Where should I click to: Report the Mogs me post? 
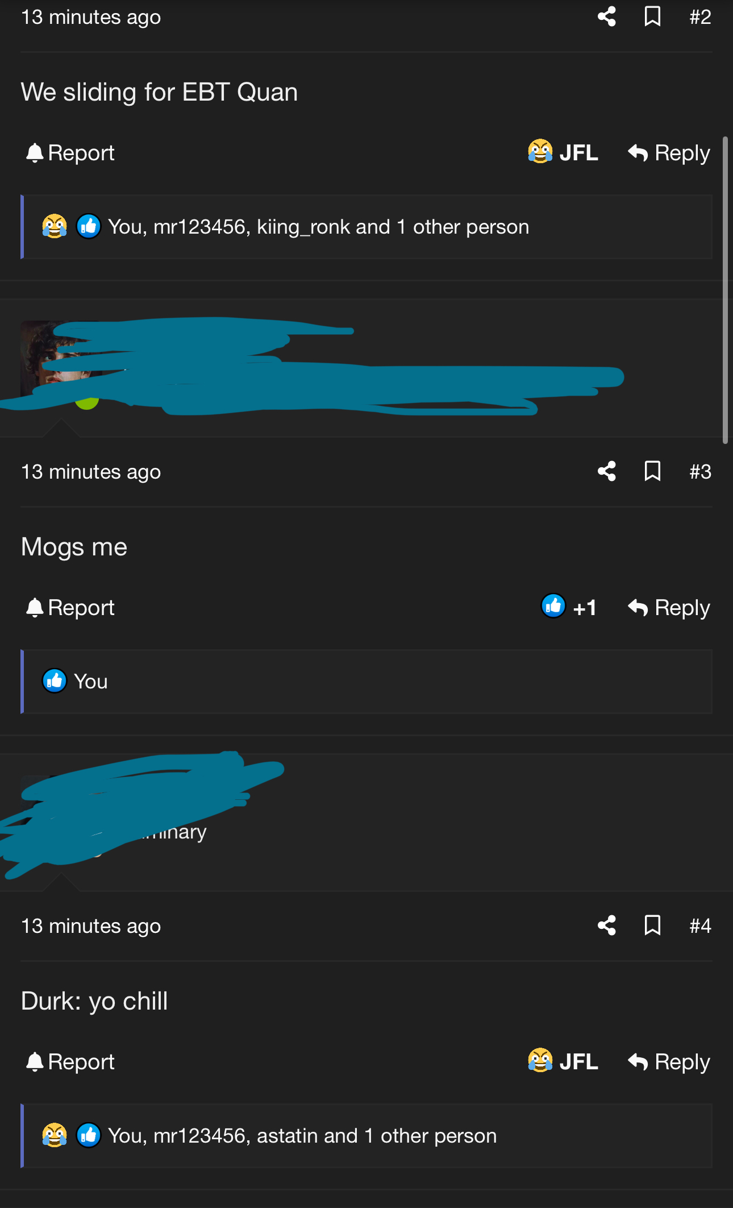[x=70, y=608]
